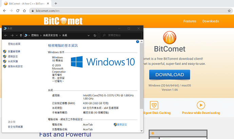The width and height of the screenshot is (234, 139).
Task: Click the BitComet logo in orange header
Action: click(x=63, y=21)
